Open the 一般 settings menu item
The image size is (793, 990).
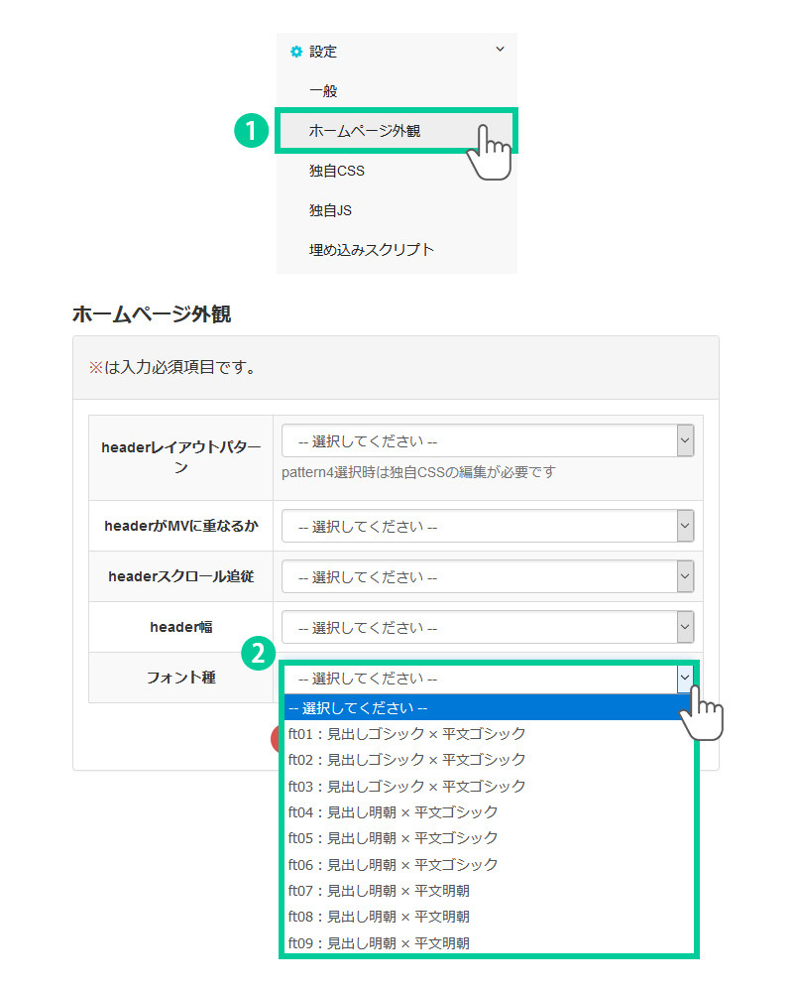point(323,91)
